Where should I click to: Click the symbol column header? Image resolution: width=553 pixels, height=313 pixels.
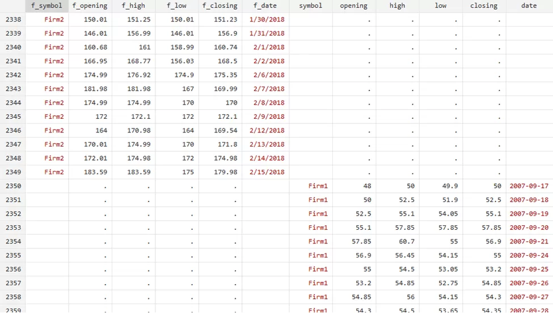pos(311,6)
